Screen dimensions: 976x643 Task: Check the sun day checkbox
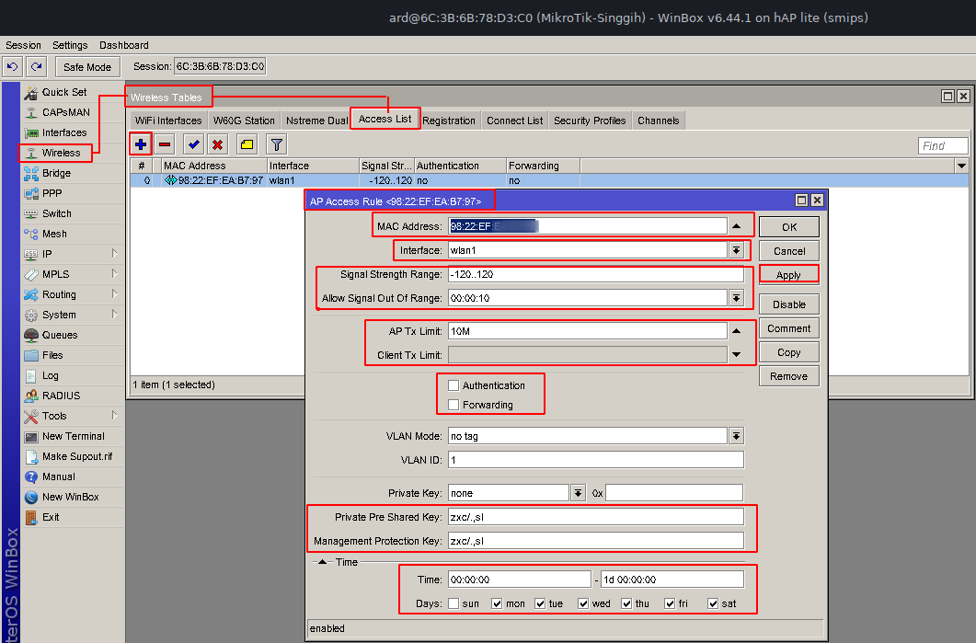tap(454, 603)
